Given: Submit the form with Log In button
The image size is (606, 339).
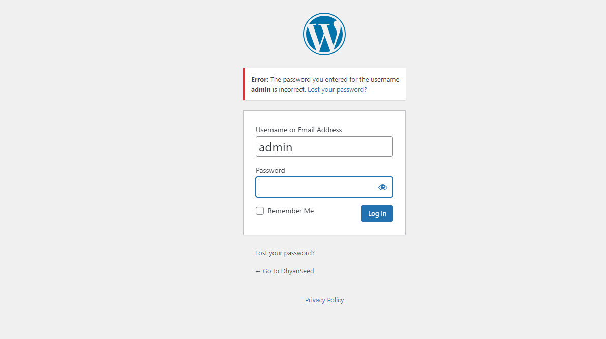Looking at the screenshot, I should (377, 213).
